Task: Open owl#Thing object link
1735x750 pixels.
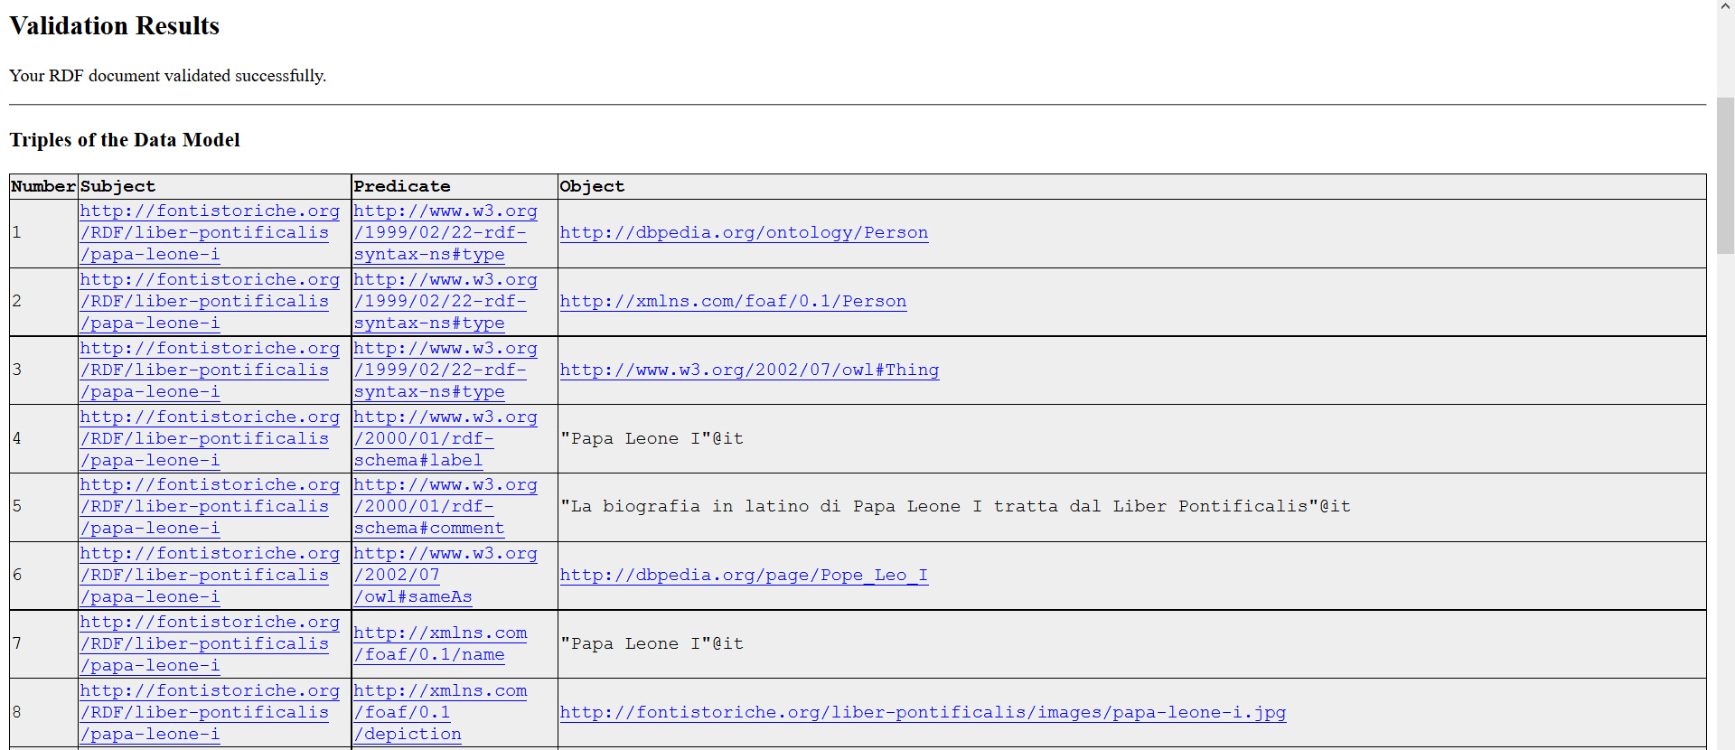Action: pos(749,370)
